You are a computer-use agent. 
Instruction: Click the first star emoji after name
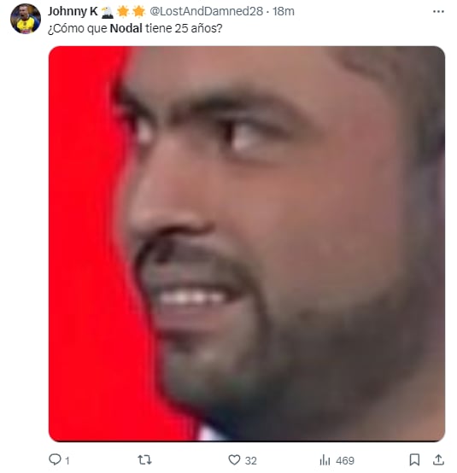click(123, 11)
